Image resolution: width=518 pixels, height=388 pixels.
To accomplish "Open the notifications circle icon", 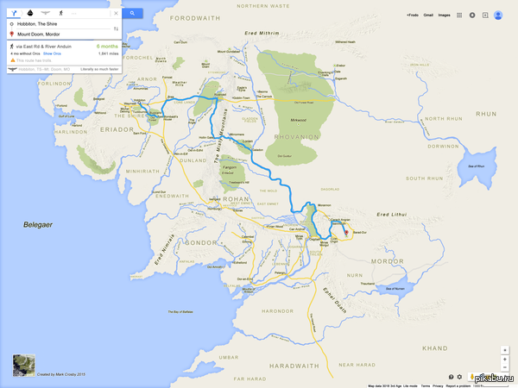I will tap(472, 16).
